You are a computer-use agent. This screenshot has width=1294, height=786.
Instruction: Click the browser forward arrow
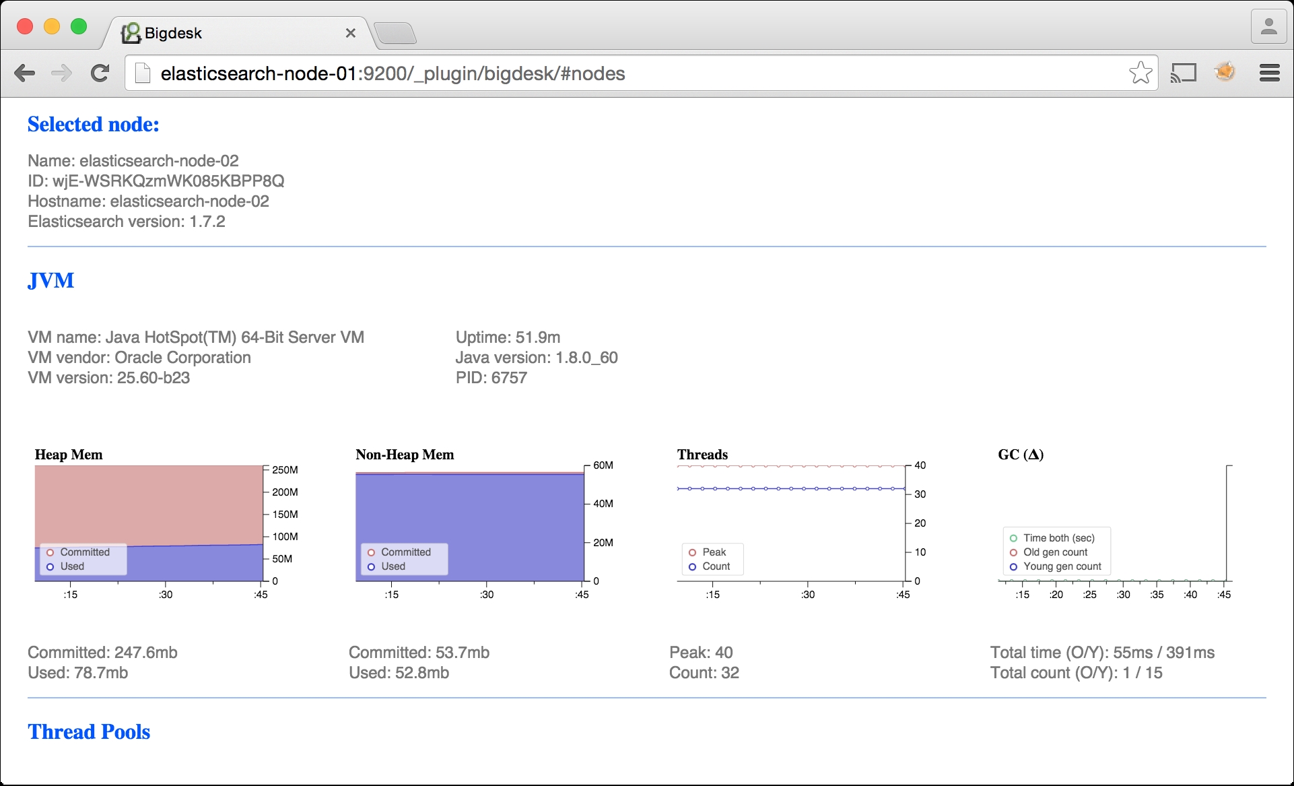click(x=62, y=73)
